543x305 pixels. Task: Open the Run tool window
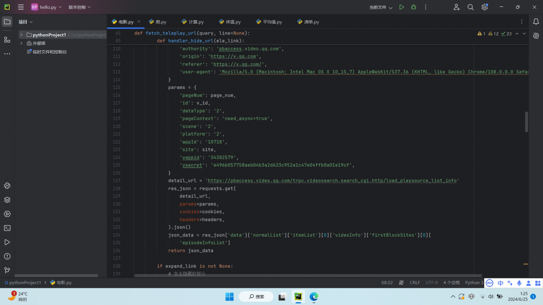pyautogui.click(x=7, y=242)
